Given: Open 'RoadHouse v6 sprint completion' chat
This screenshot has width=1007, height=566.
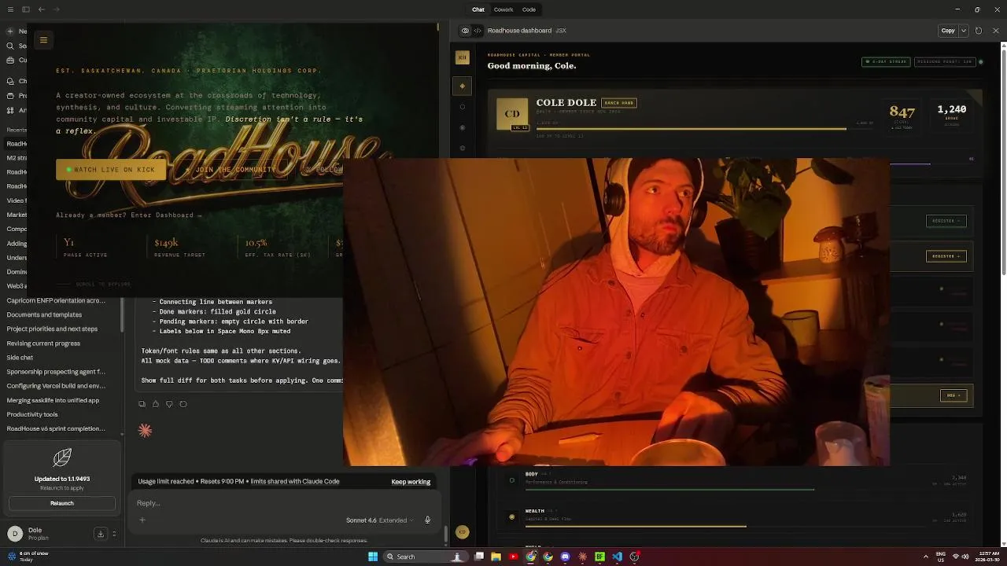Looking at the screenshot, I should click(57, 428).
